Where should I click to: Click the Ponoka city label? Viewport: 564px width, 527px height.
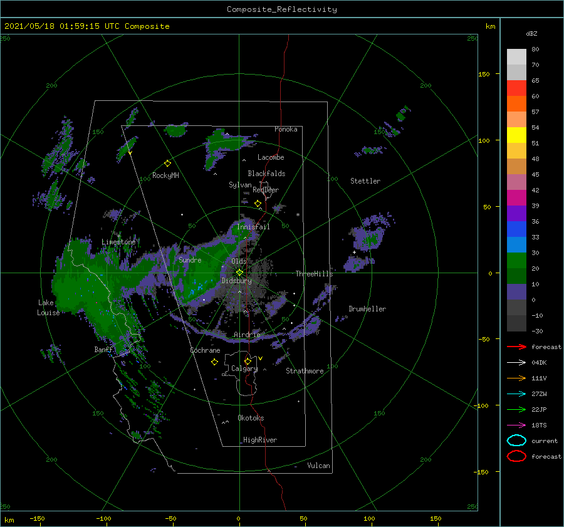(x=286, y=129)
